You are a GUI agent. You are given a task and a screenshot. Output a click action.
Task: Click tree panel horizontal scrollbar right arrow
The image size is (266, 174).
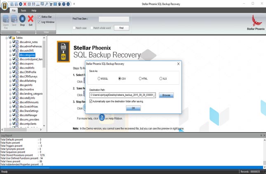pos(41,130)
